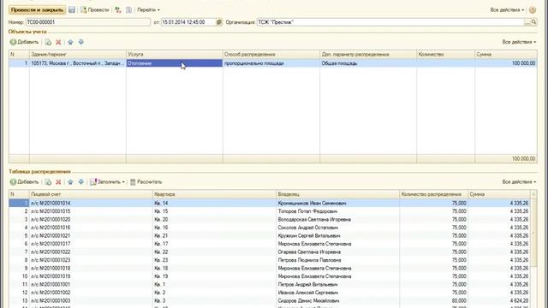
Task: Click the Номер input field TC00-000001
Action: pyautogui.click(x=88, y=22)
